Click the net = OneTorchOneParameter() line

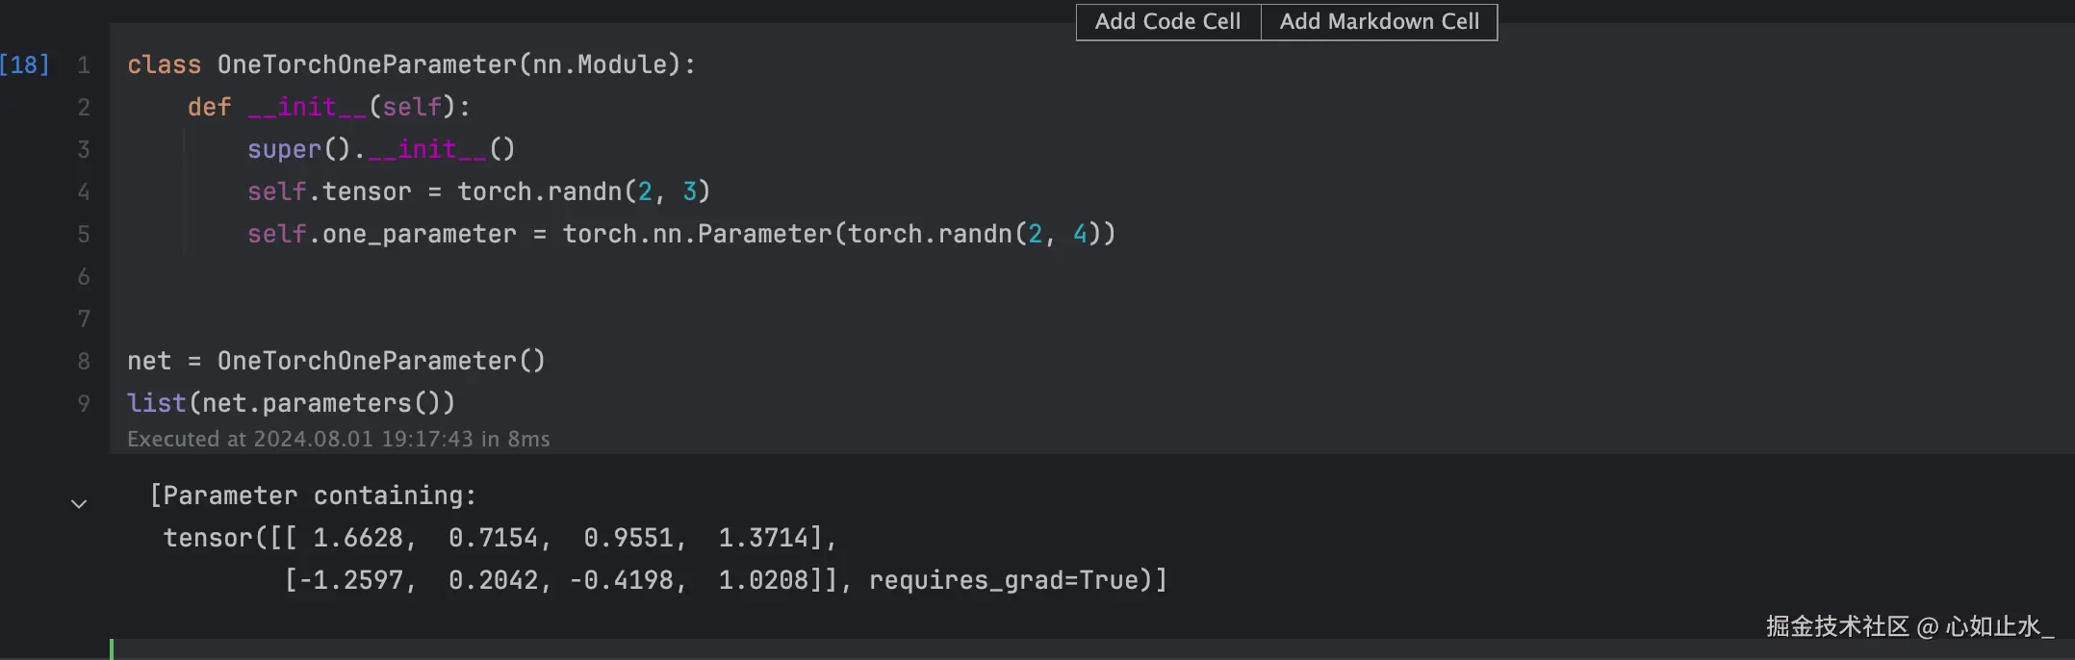tap(336, 361)
